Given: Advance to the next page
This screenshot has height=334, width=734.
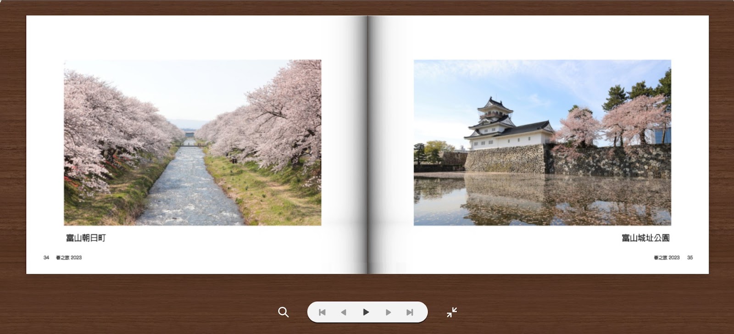Looking at the screenshot, I should pos(389,312).
